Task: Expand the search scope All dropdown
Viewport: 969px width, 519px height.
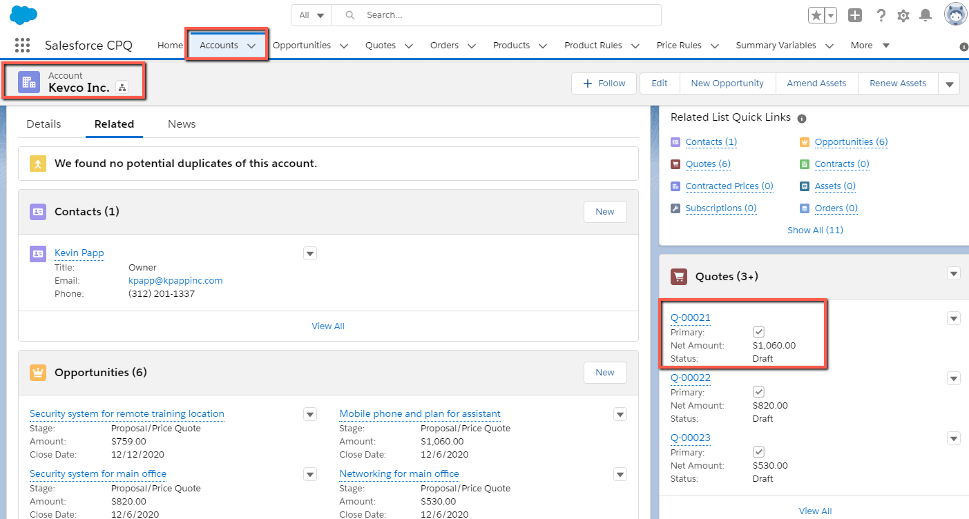Action: pos(311,15)
